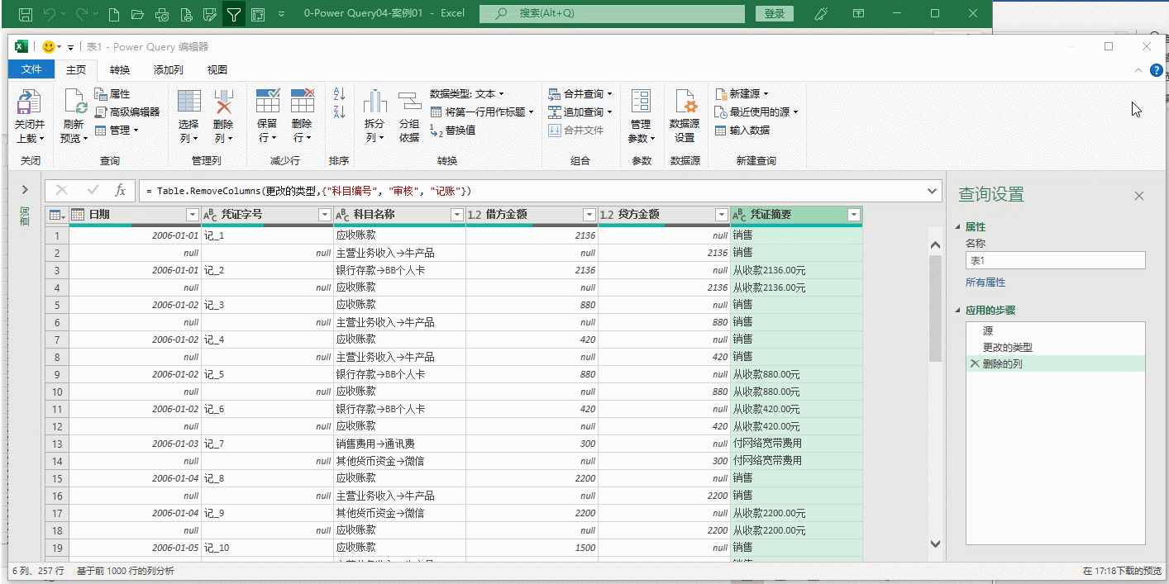Click the smiley feedback icon
This screenshot has height=584, width=1169.
[x=49, y=47]
